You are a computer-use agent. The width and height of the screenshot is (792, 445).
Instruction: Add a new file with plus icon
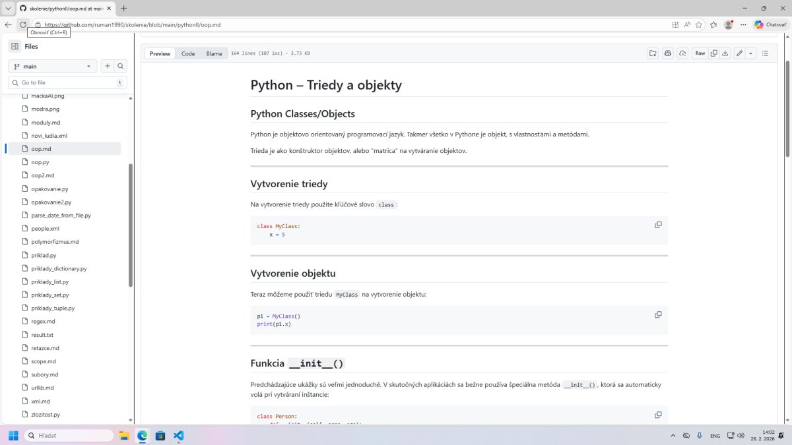pyautogui.click(x=107, y=66)
